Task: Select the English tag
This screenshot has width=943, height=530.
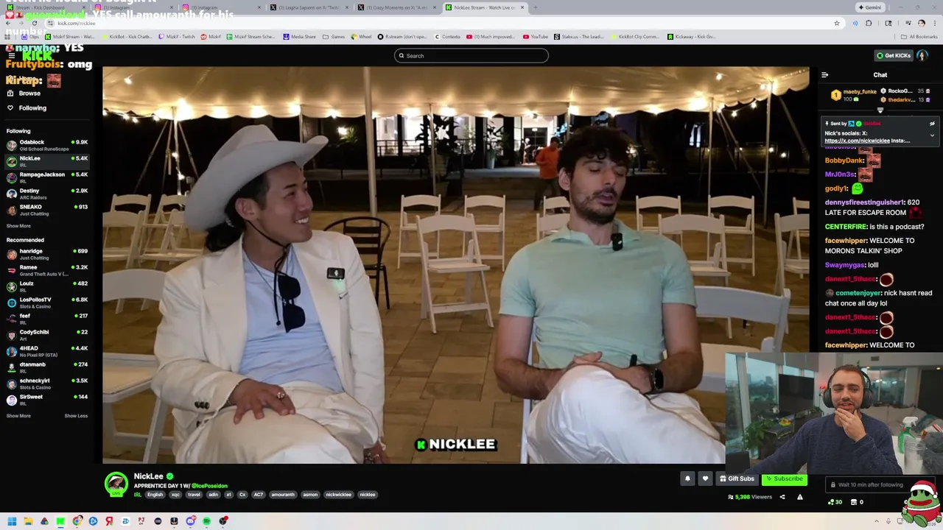Action: pyautogui.click(x=155, y=495)
